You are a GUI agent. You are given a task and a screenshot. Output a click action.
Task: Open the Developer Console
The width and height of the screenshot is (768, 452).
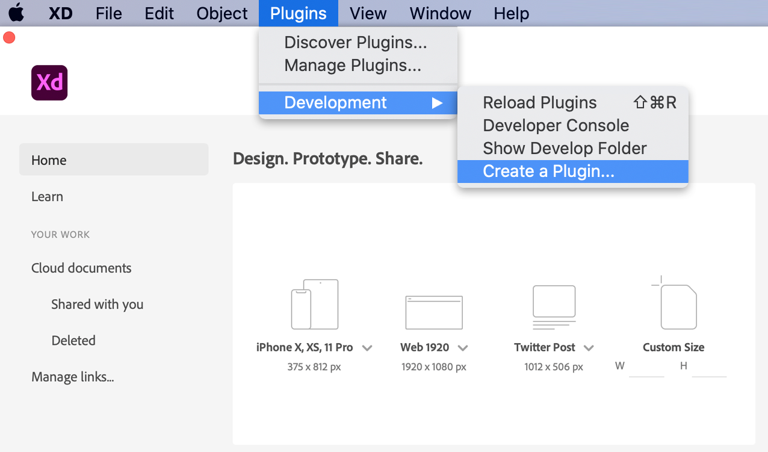pyautogui.click(x=556, y=125)
